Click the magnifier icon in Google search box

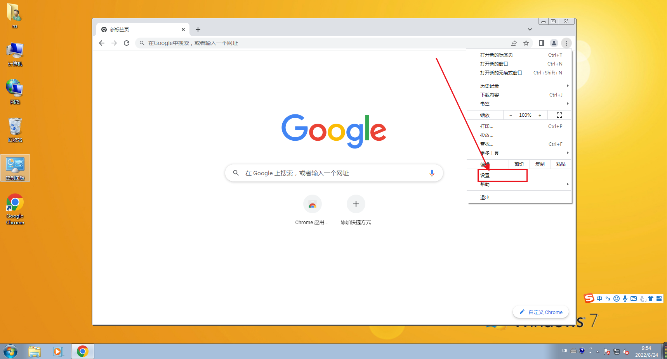click(x=236, y=173)
